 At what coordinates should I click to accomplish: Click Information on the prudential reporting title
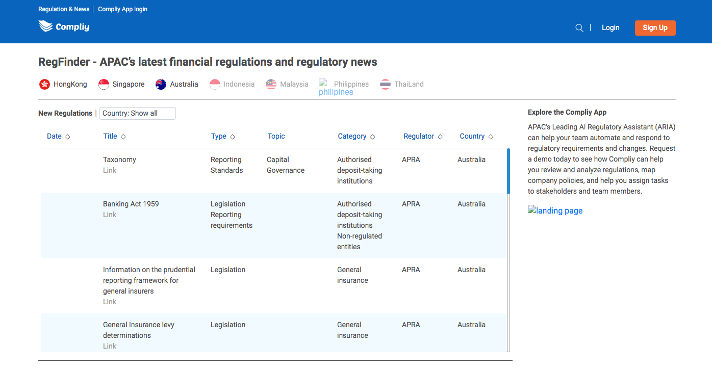tap(149, 280)
